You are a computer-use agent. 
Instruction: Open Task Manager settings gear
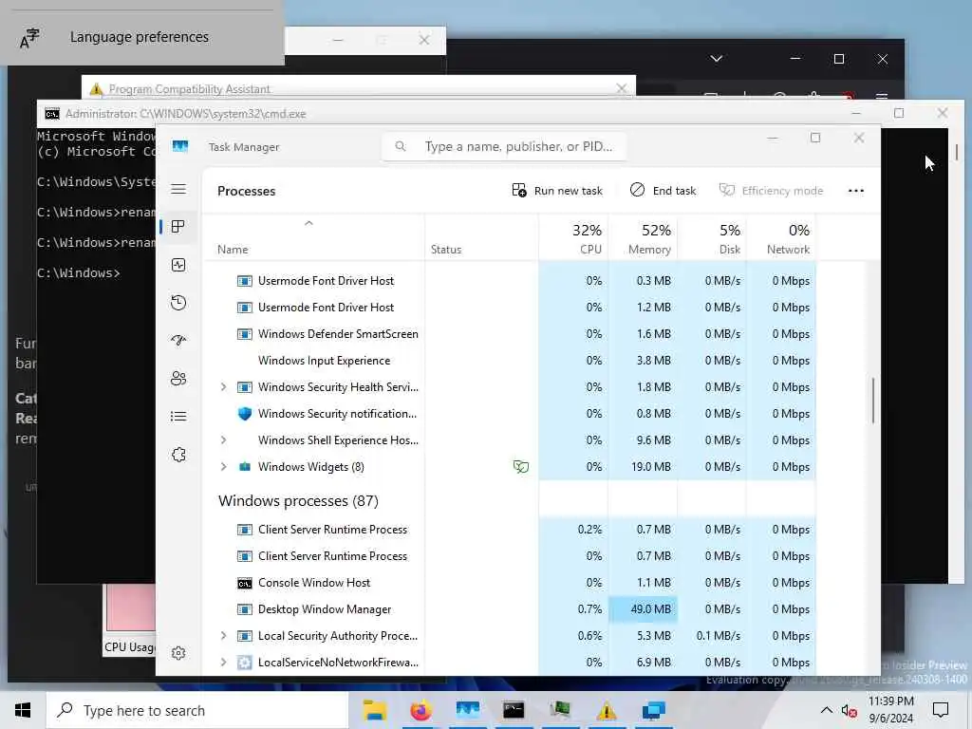178,653
